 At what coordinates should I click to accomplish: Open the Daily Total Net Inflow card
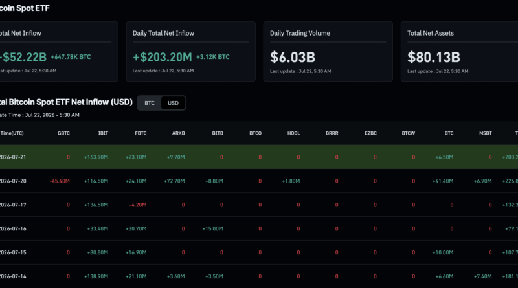pos(190,52)
